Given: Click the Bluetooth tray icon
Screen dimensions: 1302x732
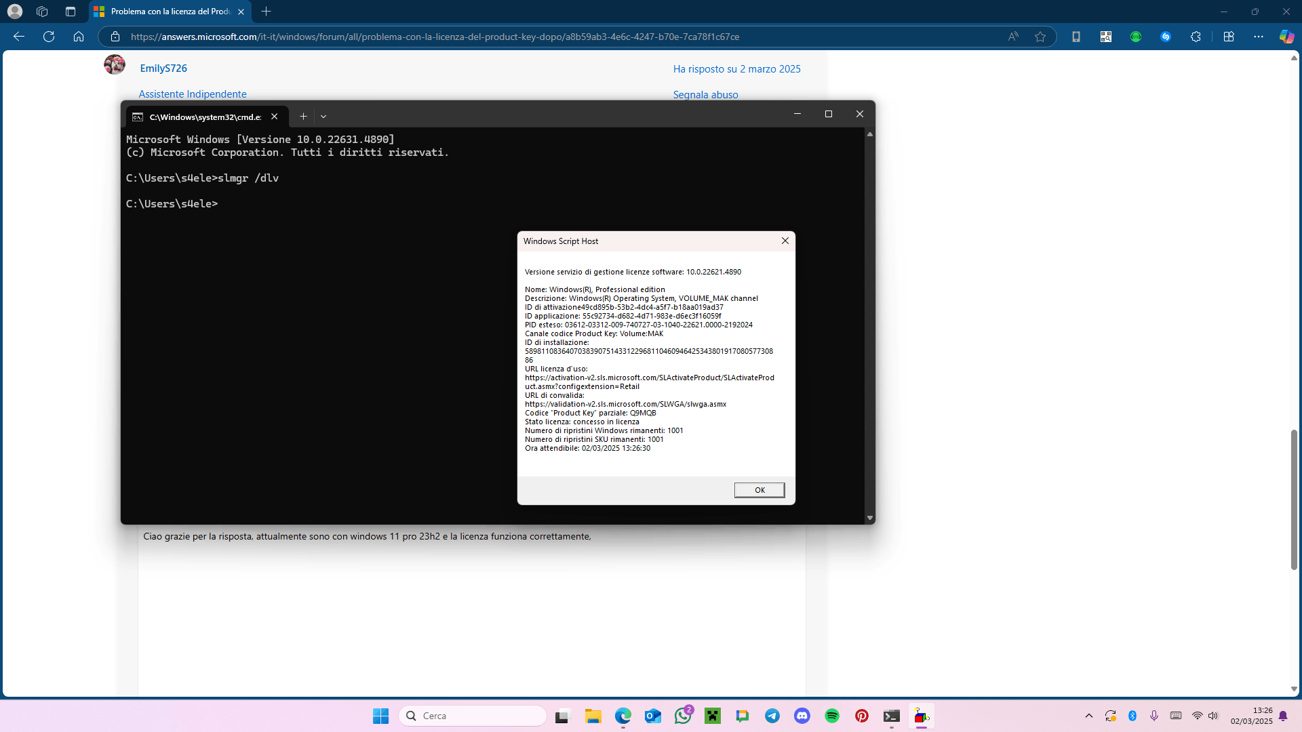Looking at the screenshot, I should (1132, 716).
